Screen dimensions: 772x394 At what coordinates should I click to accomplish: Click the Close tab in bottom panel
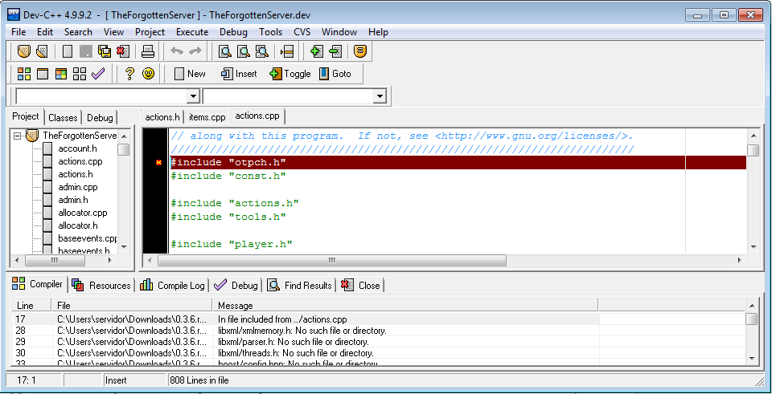[361, 286]
